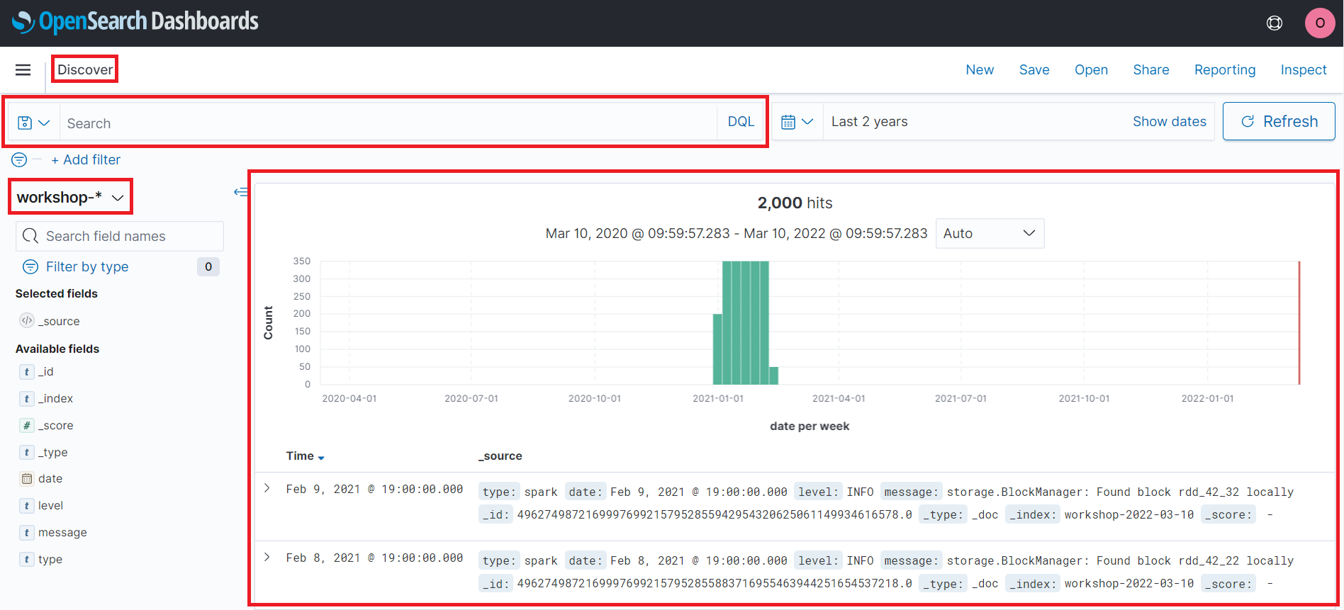Click the type field string icon

point(27,559)
